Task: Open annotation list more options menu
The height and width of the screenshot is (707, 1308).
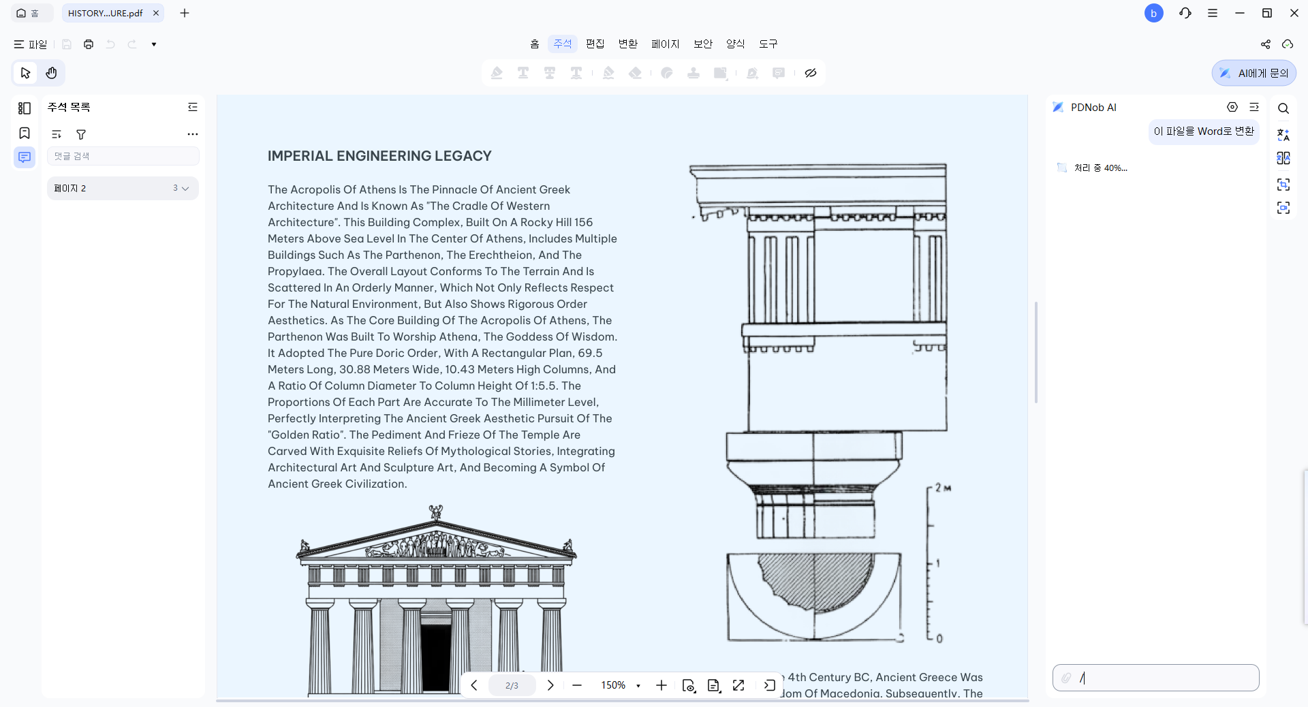Action: pyautogui.click(x=193, y=134)
